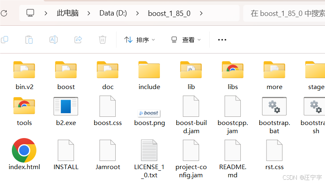
Task: Click the LICENSE_1_0.txt file name label
Action: pyautogui.click(x=149, y=171)
